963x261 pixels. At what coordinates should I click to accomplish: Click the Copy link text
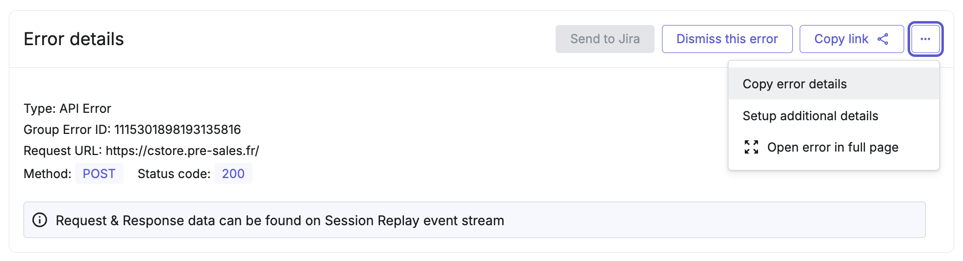point(841,39)
